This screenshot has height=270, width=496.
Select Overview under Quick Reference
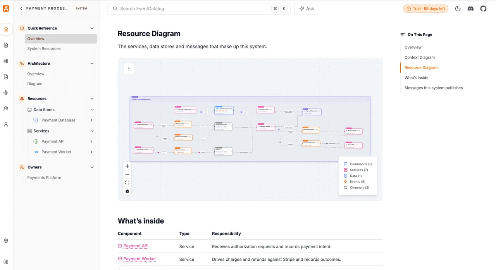point(61,39)
